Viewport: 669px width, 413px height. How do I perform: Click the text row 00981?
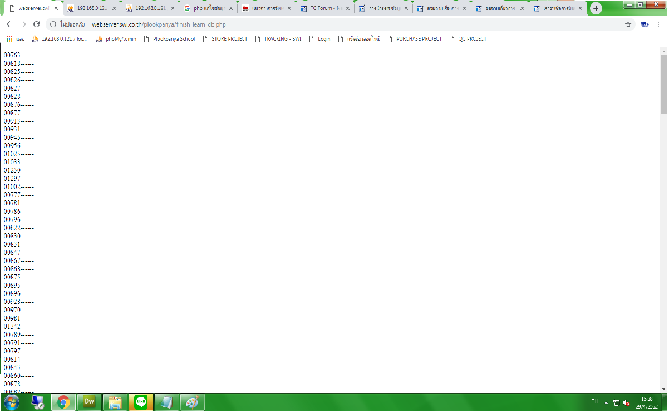click(12, 318)
